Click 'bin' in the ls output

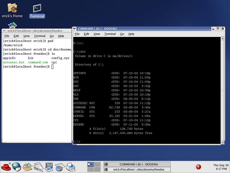coord(31,58)
